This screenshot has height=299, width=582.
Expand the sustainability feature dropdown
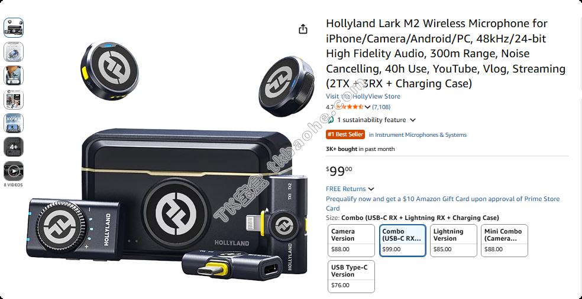click(413, 120)
